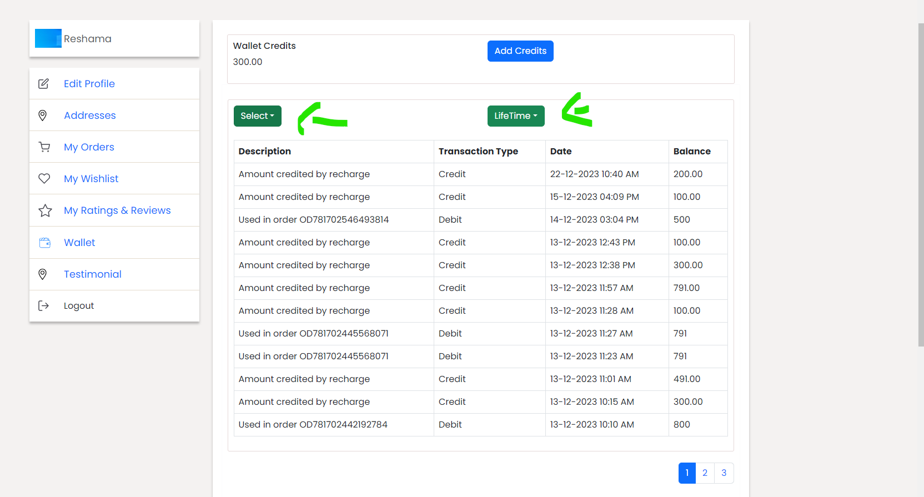Open Edit Profile link
Viewport: 924px width, 497px height.
89,84
